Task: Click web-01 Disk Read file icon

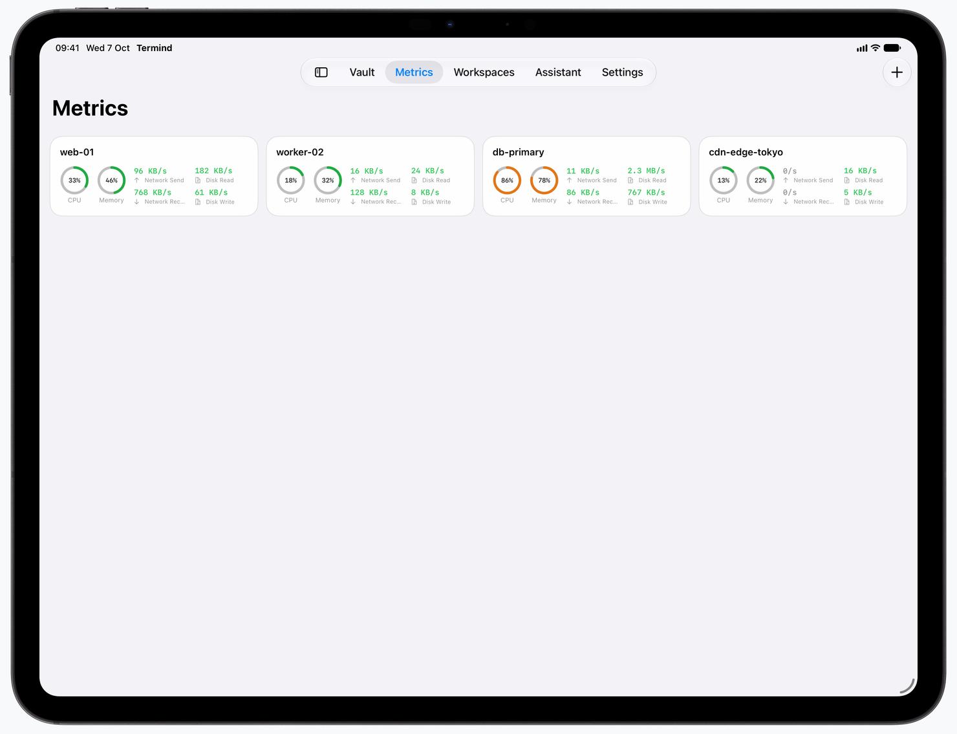Action: [198, 180]
